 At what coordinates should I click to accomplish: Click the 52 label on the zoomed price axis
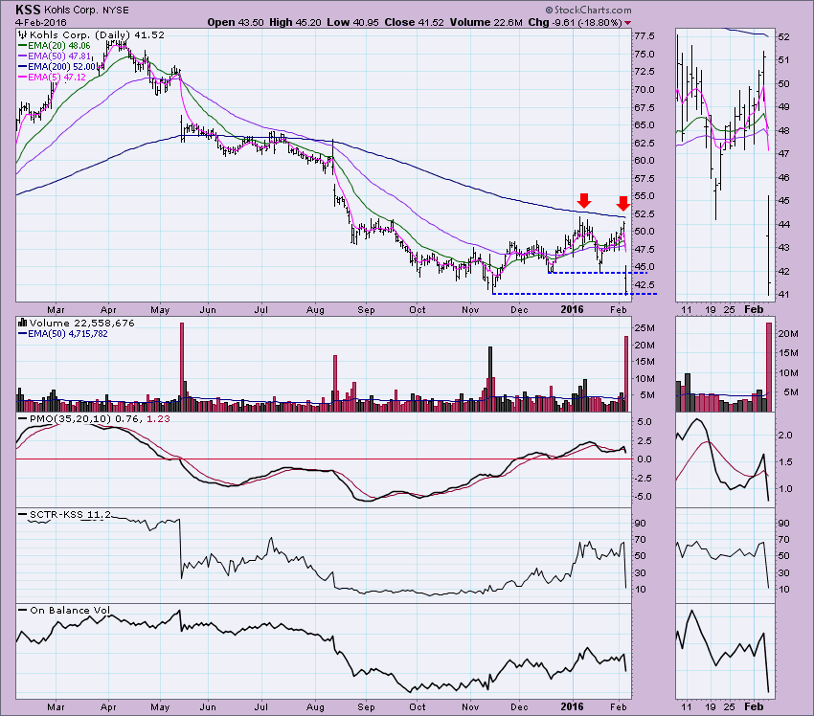(x=784, y=36)
